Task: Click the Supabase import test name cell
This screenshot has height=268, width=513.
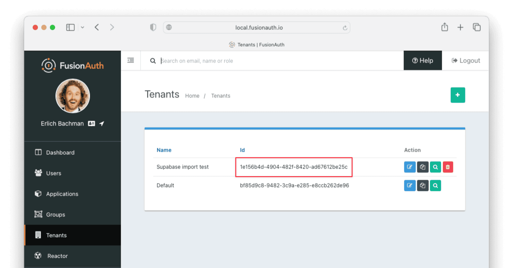Action: tap(182, 167)
